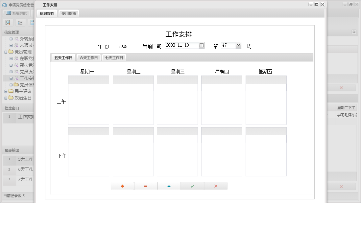This screenshot has height=225, width=361.
Task: Click the red X cancel icon
Action: click(216, 186)
